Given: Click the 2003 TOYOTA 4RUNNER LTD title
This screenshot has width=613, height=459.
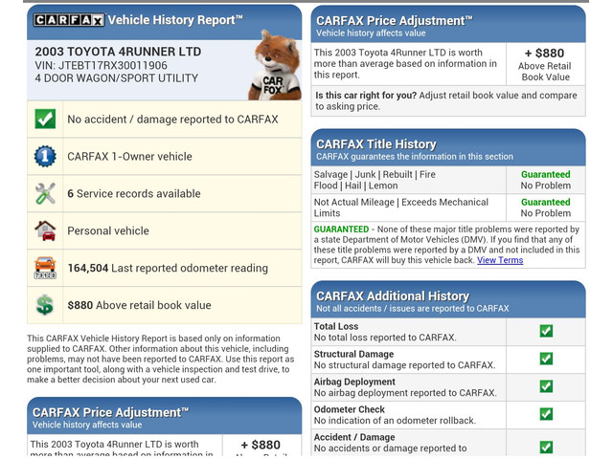Looking at the screenshot, I should (118, 52).
